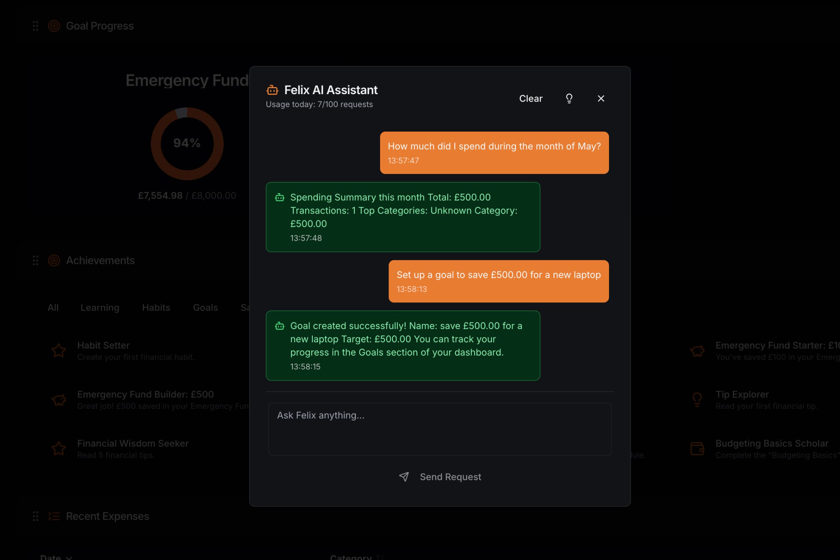Switch to the Learning achievements tab
Viewport: 840px width, 560px height.
point(100,308)
